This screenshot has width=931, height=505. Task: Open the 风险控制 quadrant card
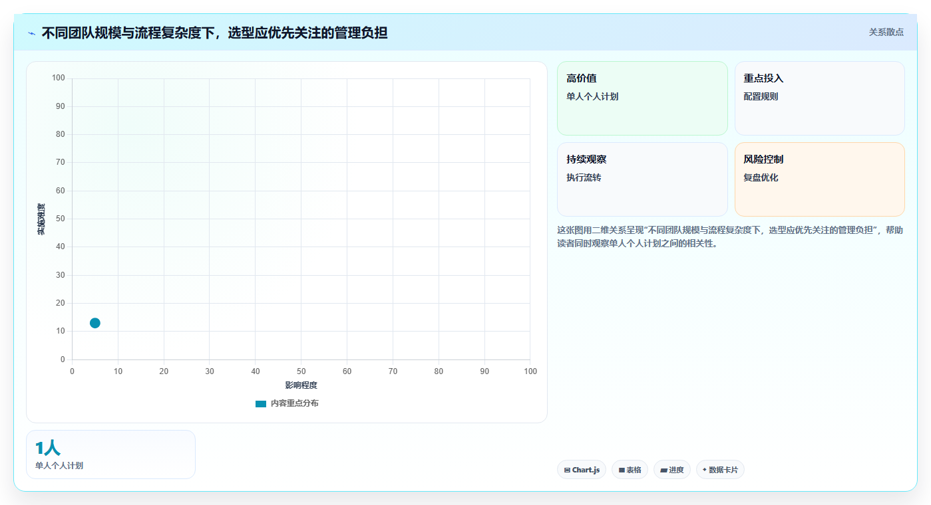click(820, 179)
